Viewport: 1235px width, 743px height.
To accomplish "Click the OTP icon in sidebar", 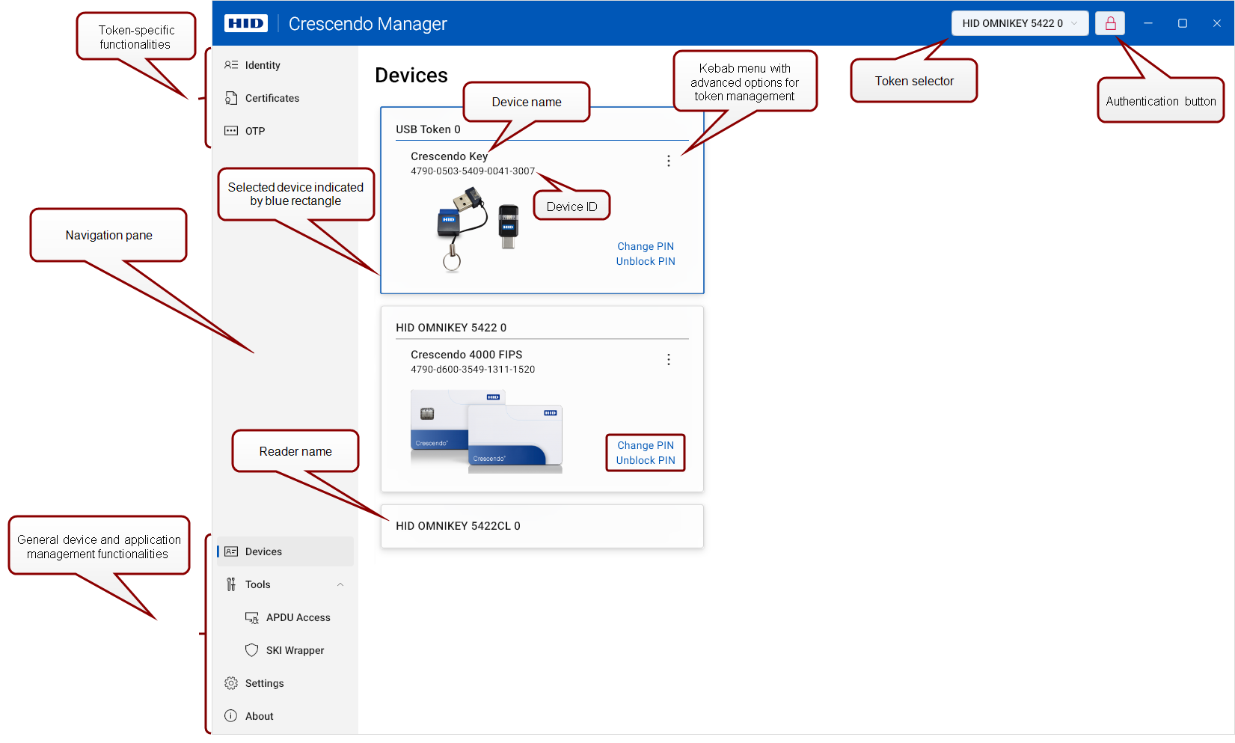I will pyautogui.click(x=231, y=131).
